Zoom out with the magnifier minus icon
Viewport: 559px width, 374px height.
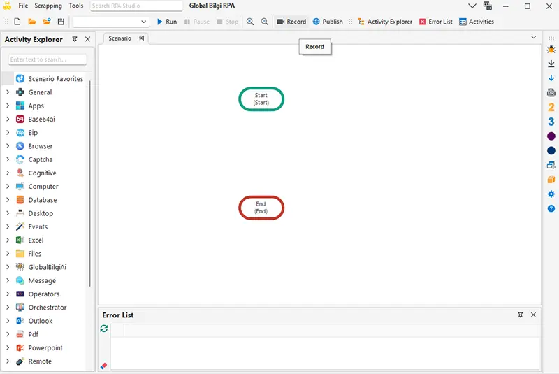tap(265, 22)
